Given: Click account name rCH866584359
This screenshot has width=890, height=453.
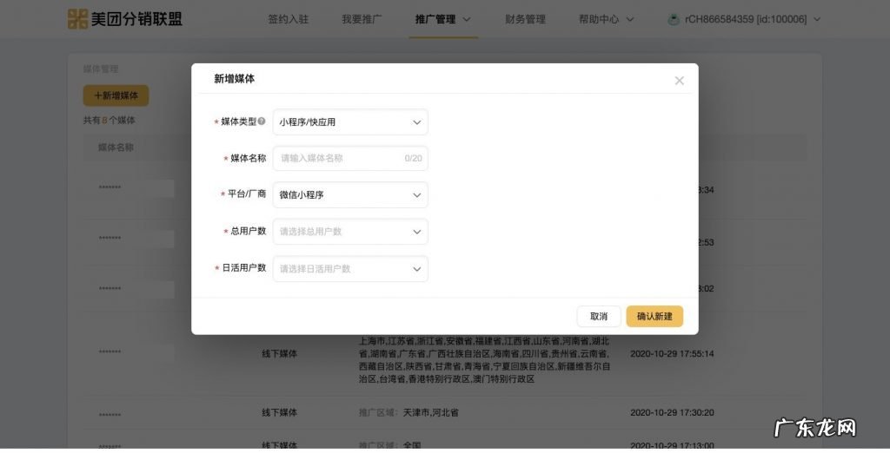Looking at the screenshot, I should click(745, 19).
